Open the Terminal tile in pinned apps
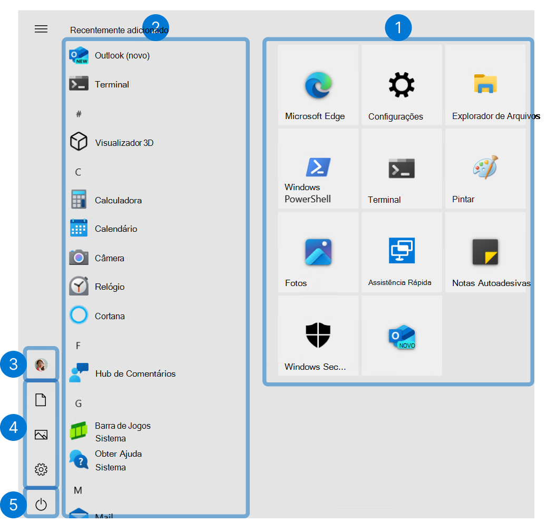 (x=402, y=169)
